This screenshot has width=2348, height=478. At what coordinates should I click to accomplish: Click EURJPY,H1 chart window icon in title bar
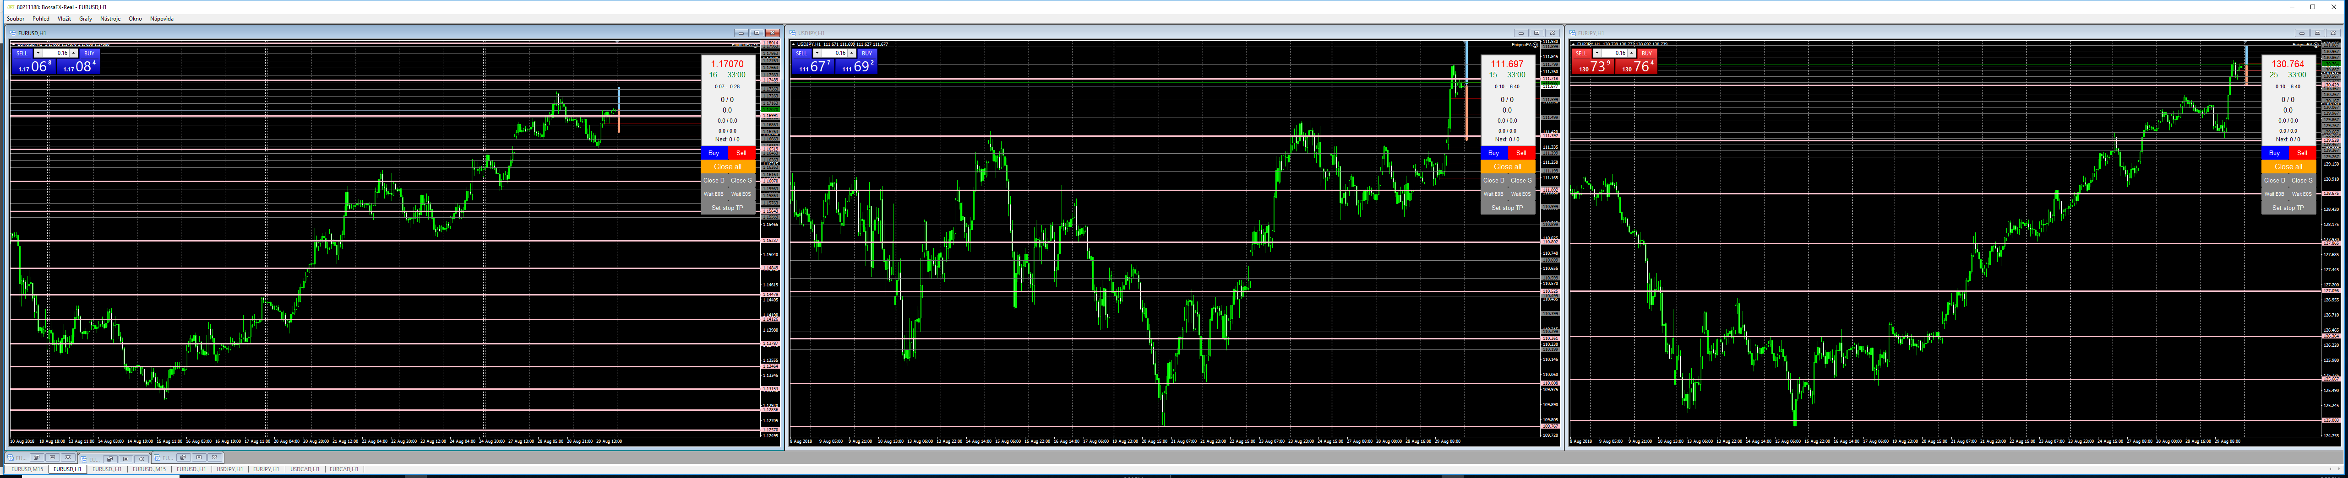click(x=1573, y=33)
